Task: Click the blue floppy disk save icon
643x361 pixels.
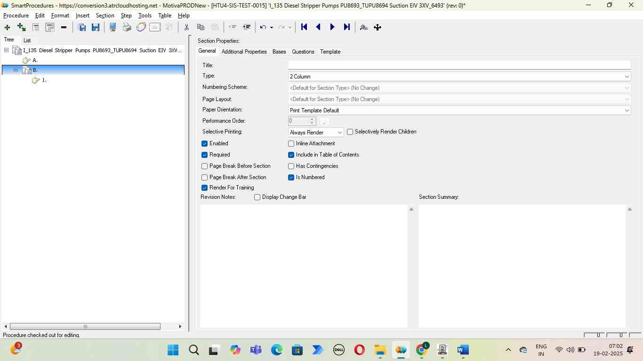Action: coord(96,27)
